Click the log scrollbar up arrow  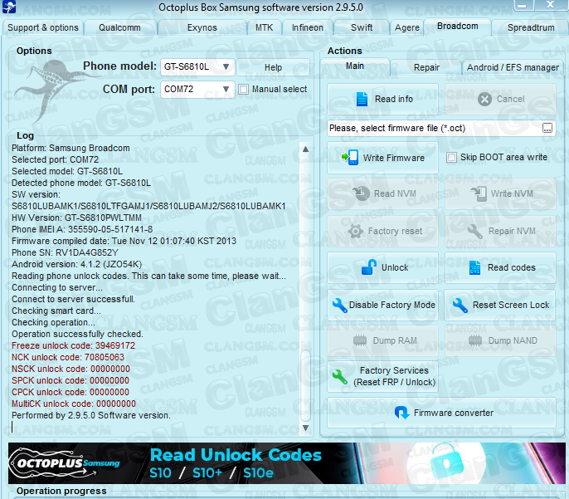(305, 149)
